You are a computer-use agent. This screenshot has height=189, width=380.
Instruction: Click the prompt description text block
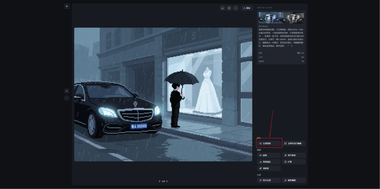coord(281,38)
